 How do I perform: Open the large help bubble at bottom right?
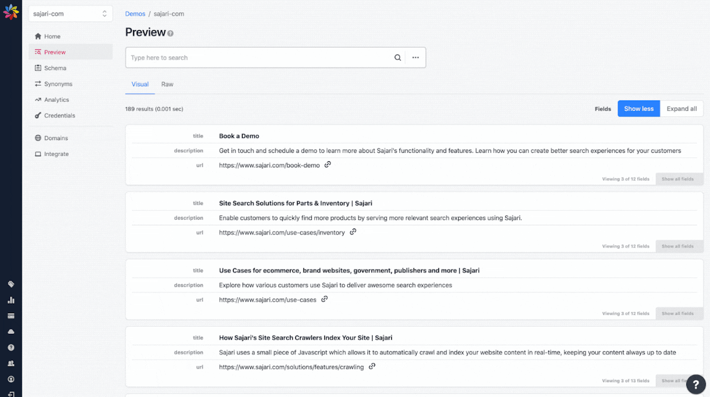(696, 383)
